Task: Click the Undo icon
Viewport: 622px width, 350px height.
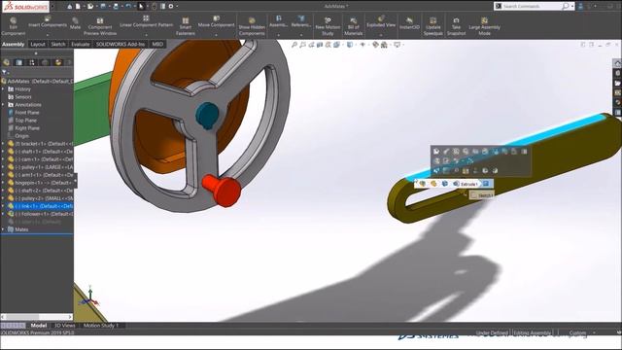Action: coord(128,6)
